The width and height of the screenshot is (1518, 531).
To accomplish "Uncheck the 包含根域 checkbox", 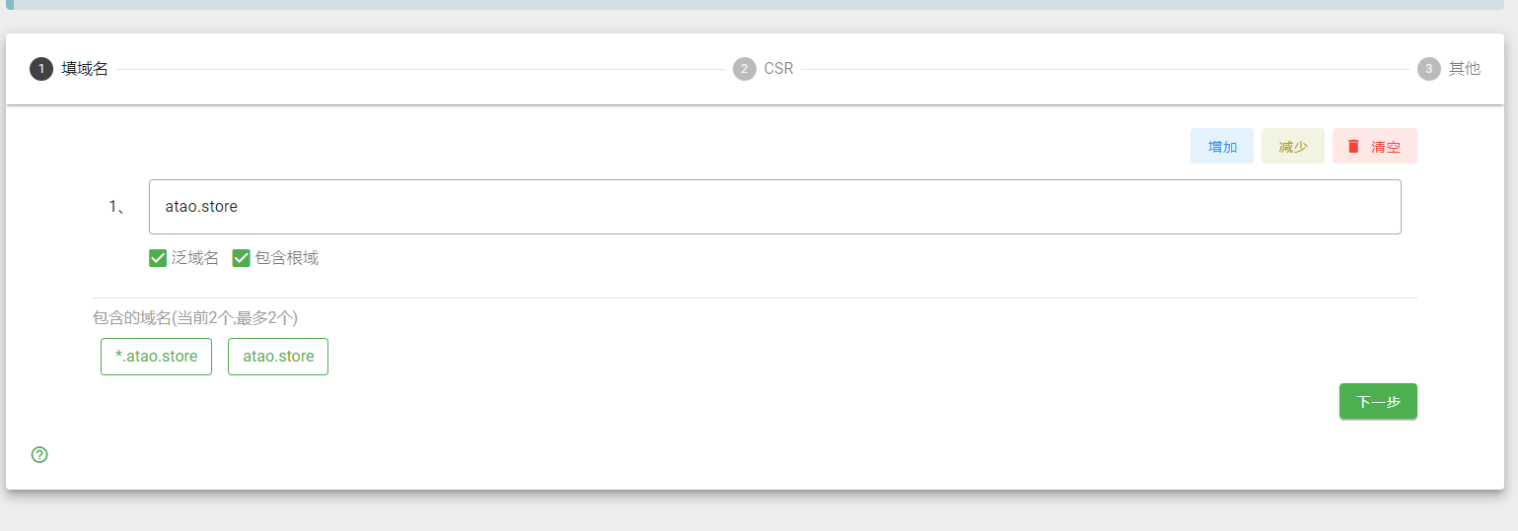I will (x=241, y=258).
